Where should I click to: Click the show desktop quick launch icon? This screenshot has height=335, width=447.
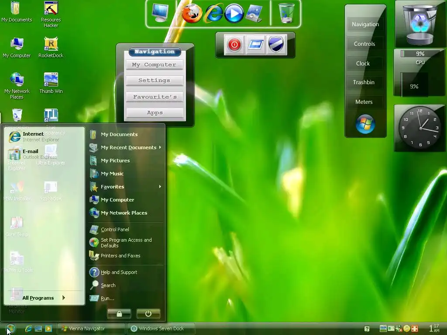point(38,328)
